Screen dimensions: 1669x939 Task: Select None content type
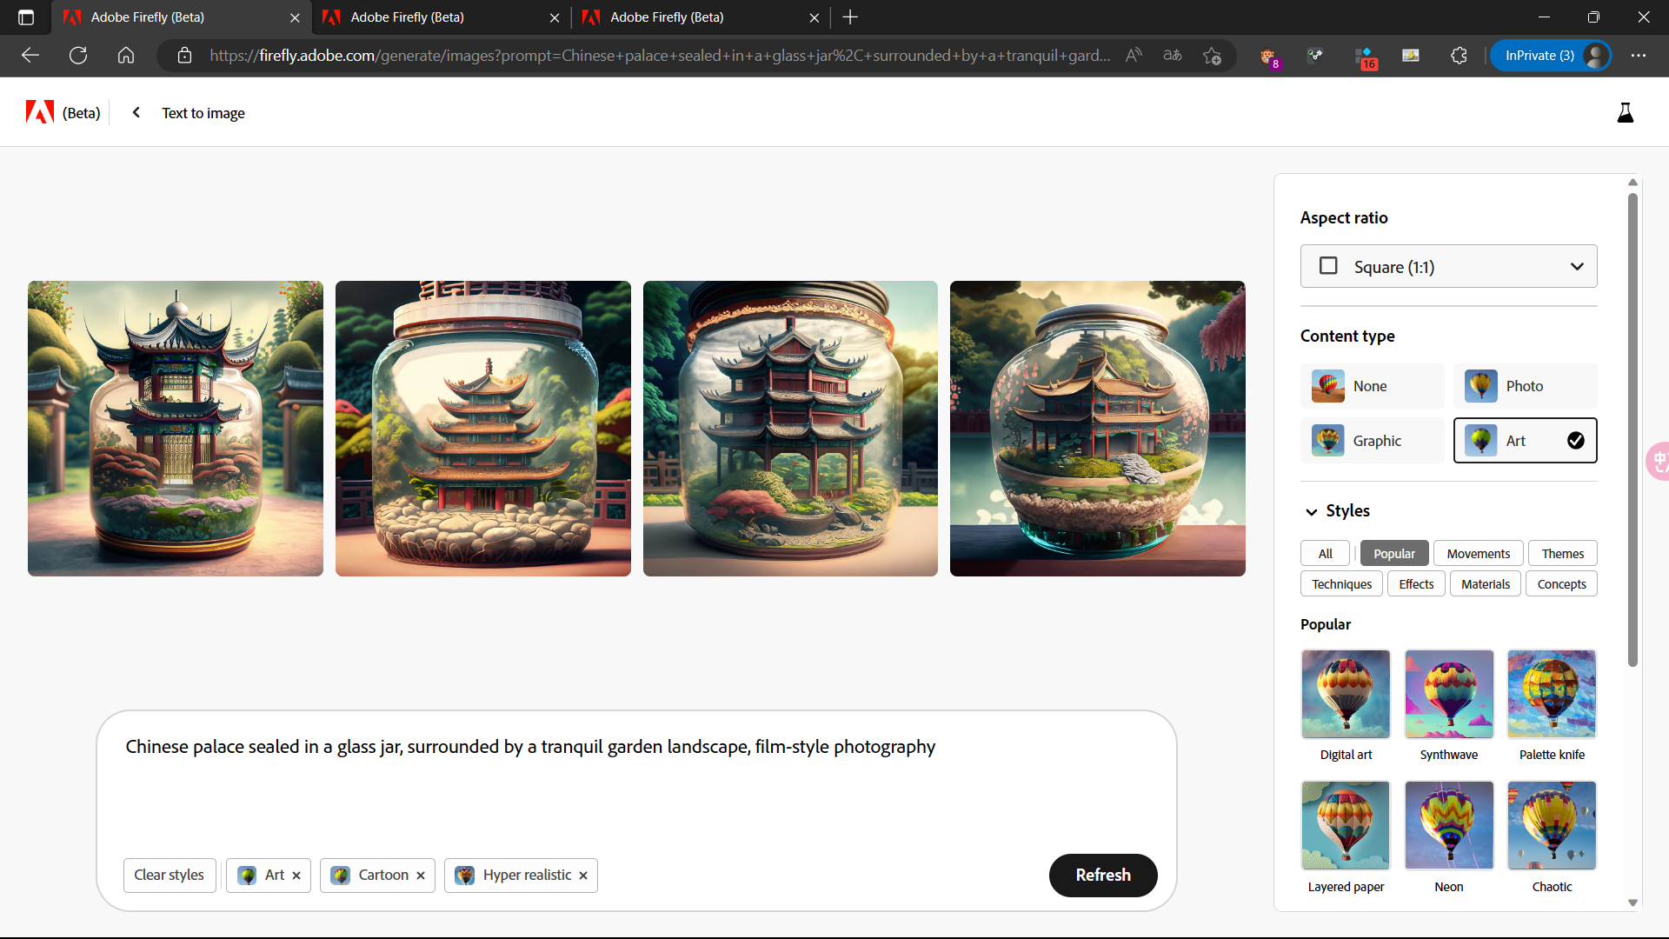point(1372,386)
